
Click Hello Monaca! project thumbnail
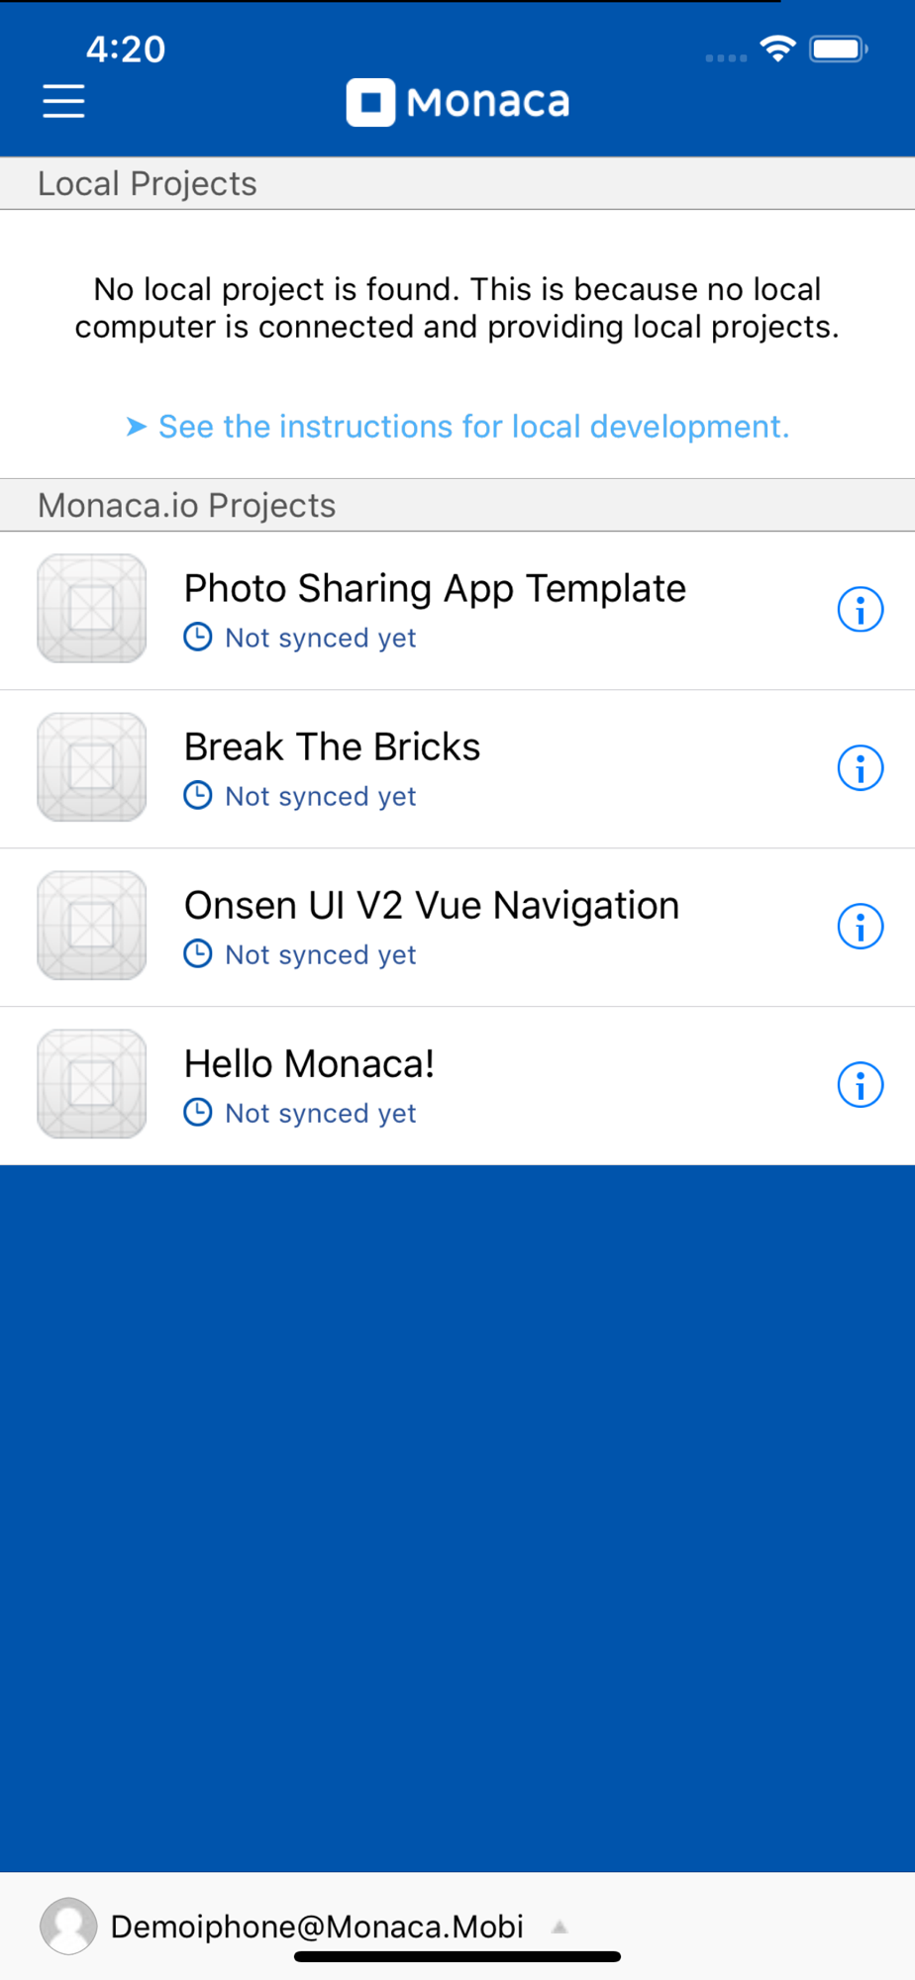(92, 1084)
